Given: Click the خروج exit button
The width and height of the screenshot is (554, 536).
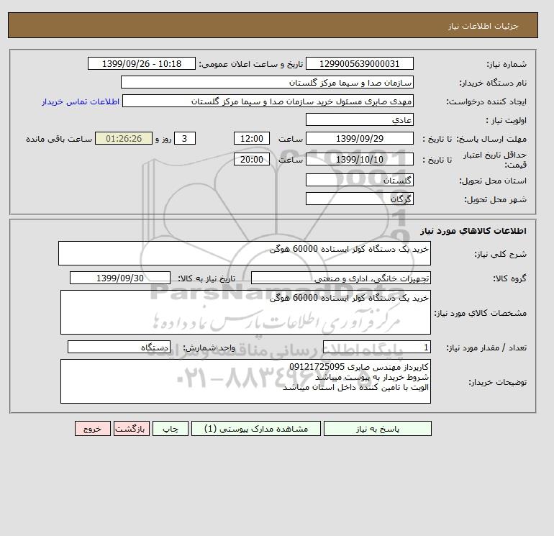Looking at the screenshot, I should tap(93, 429).
